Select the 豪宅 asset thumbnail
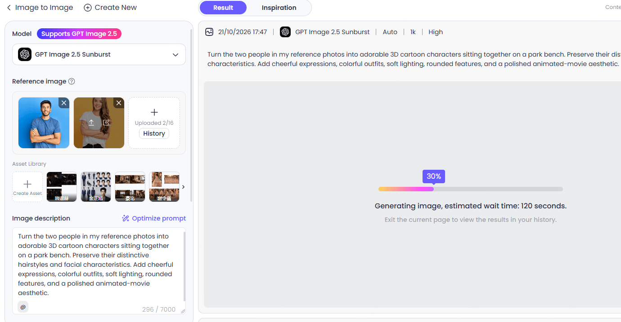 130,187
